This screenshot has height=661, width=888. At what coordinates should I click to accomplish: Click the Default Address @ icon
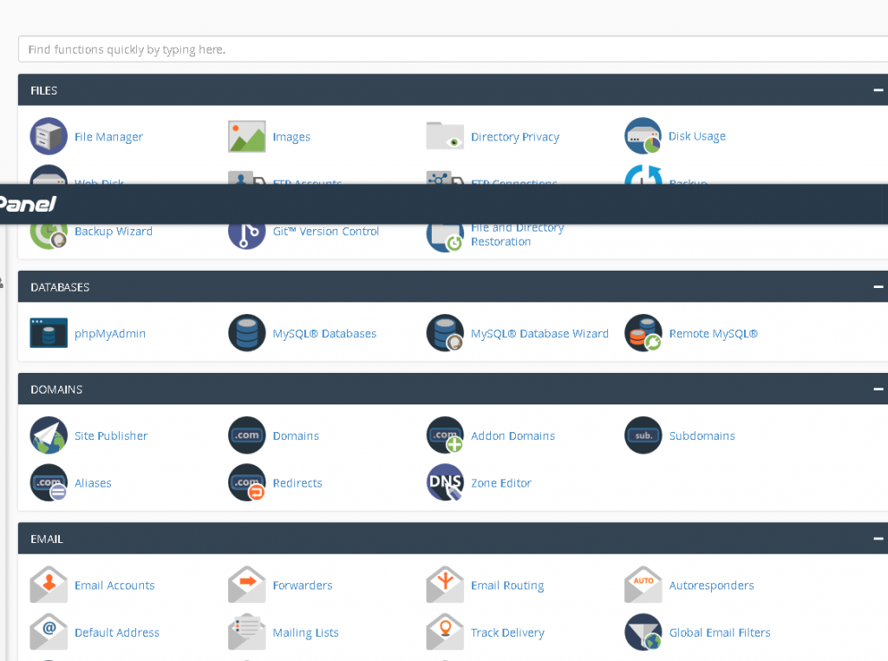click(49, 632)
